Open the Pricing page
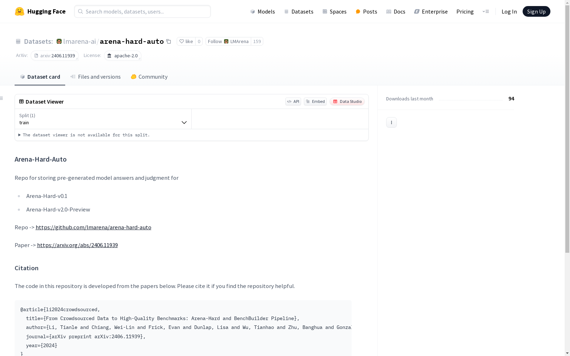570x356 pixels. pos(465,11)
